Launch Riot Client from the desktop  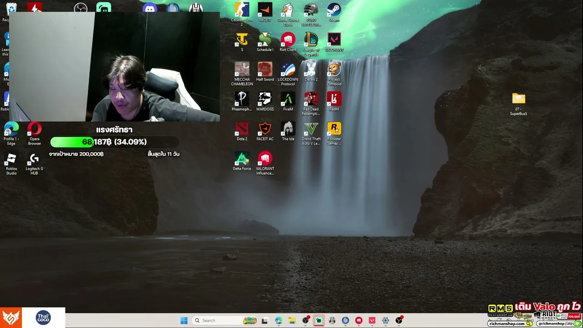288,42
